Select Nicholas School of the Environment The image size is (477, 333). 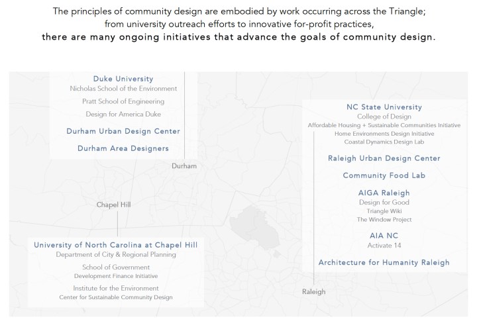coord(123,89)
